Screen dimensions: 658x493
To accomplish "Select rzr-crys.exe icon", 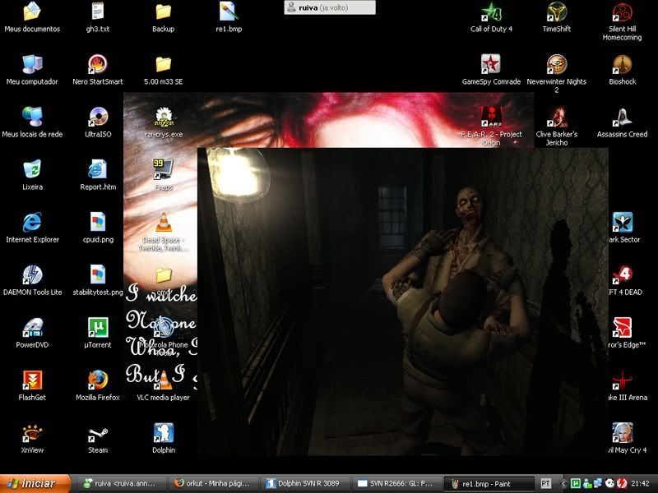I will pyautogui.click(x=164, y=117).
